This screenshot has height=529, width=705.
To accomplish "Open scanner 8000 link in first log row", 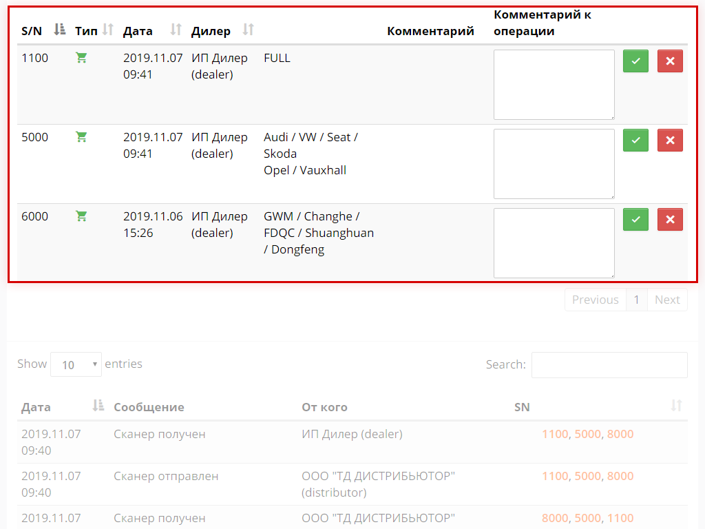I will point(620,434).
